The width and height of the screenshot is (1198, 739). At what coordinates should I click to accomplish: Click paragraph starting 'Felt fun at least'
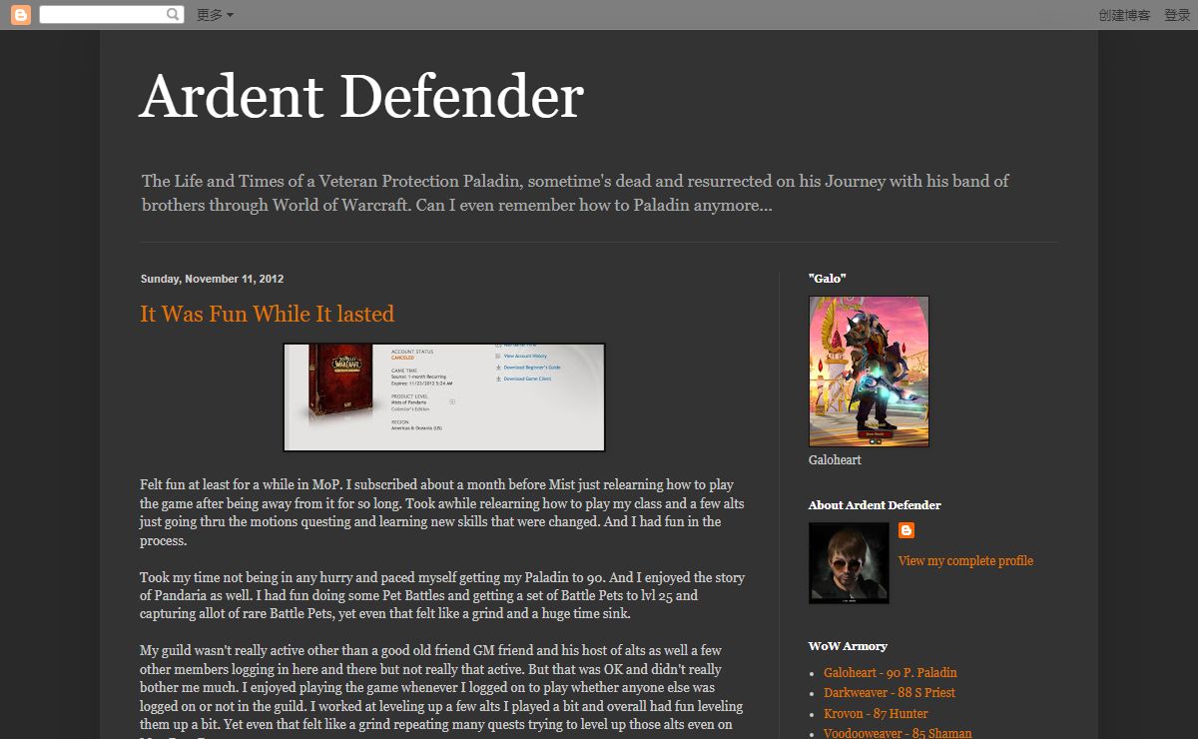[x=442, y=512]
